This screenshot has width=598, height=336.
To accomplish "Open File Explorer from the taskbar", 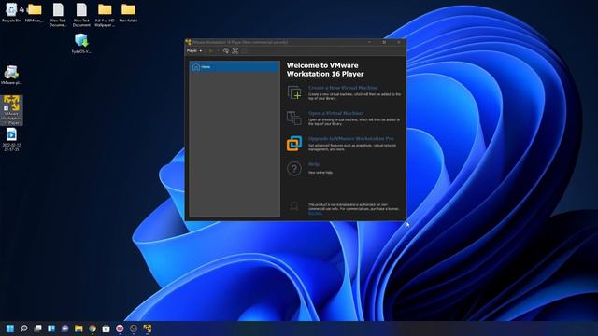I will pos(78,329).
